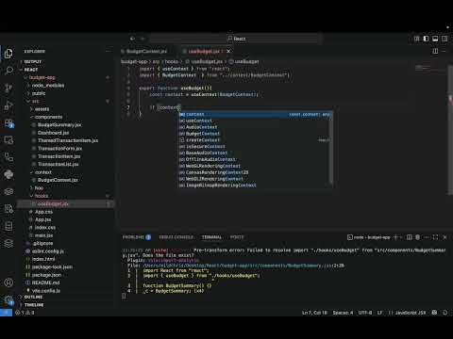
Task: Switch to the TERMINAL panel tab
Action: pyautogui.click(x=211, y=237)
